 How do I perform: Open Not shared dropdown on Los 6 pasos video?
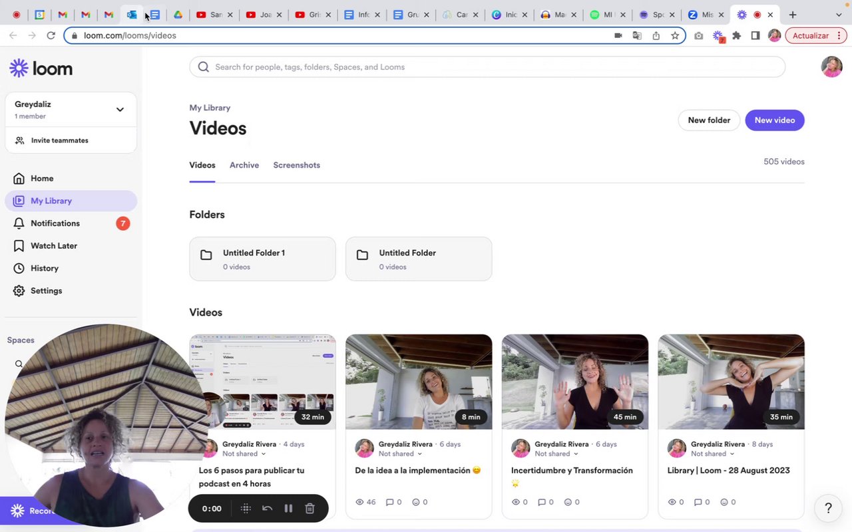point(244,454)
